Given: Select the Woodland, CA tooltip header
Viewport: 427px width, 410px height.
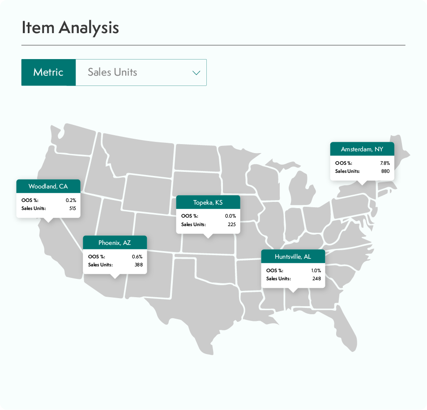Looking at the screenshot, I should point(48,186).
